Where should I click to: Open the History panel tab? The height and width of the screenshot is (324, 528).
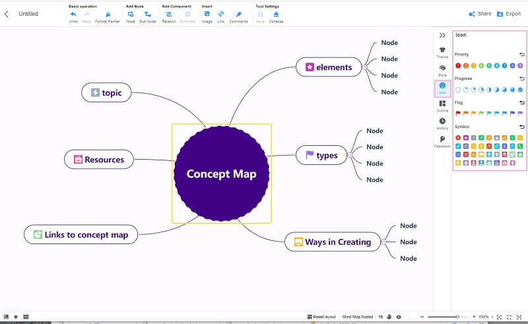[442, 123]
